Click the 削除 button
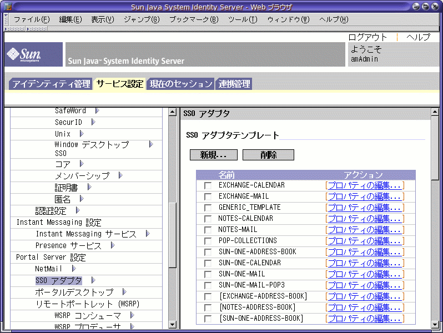Image resolution: width=443 pixels, height=333 pixels. click(x=268, y=155)
